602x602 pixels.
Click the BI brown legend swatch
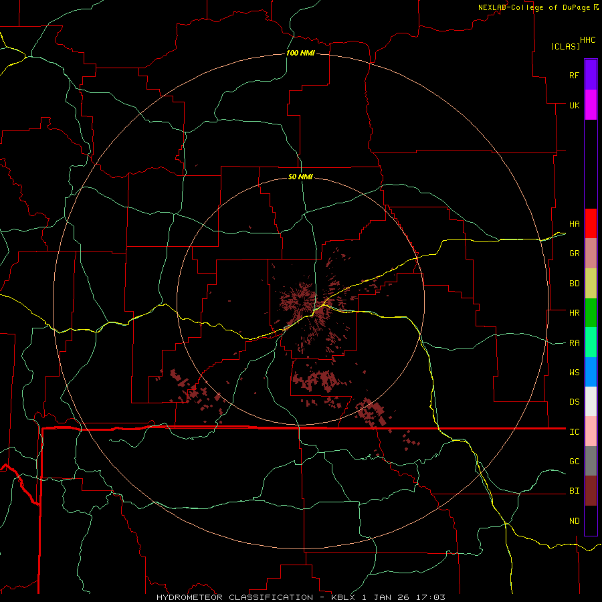(591, 491)
